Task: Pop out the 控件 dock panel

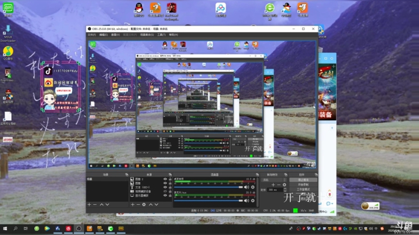Action: (x=316, y=175)
